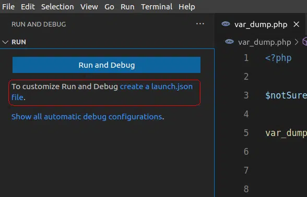The image size is (307, 197).
Task: Open the Edit menu
Action: point(28,7)
